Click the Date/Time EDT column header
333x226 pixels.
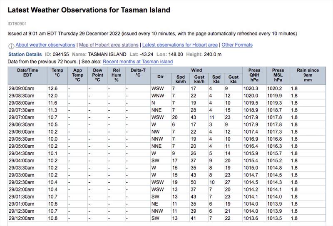click(x=27, y=76)
